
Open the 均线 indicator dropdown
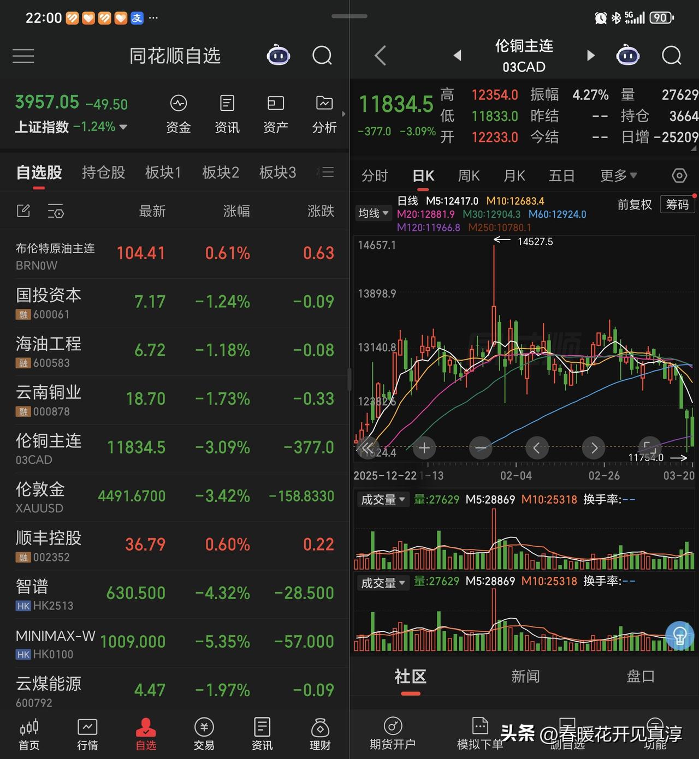[374, 213]
